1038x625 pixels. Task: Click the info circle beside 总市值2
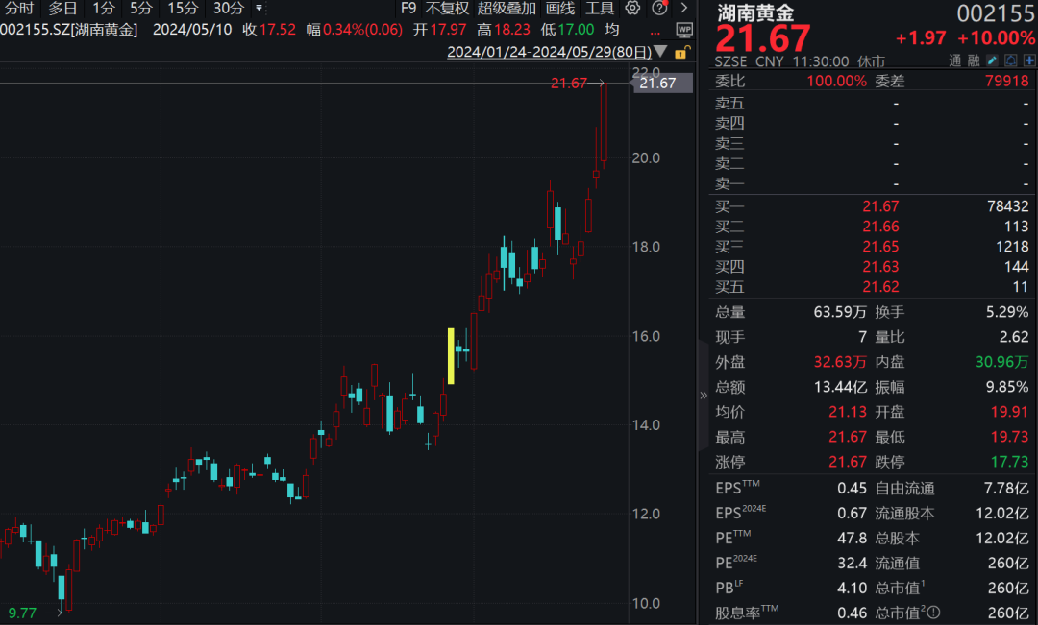[932, 613]
